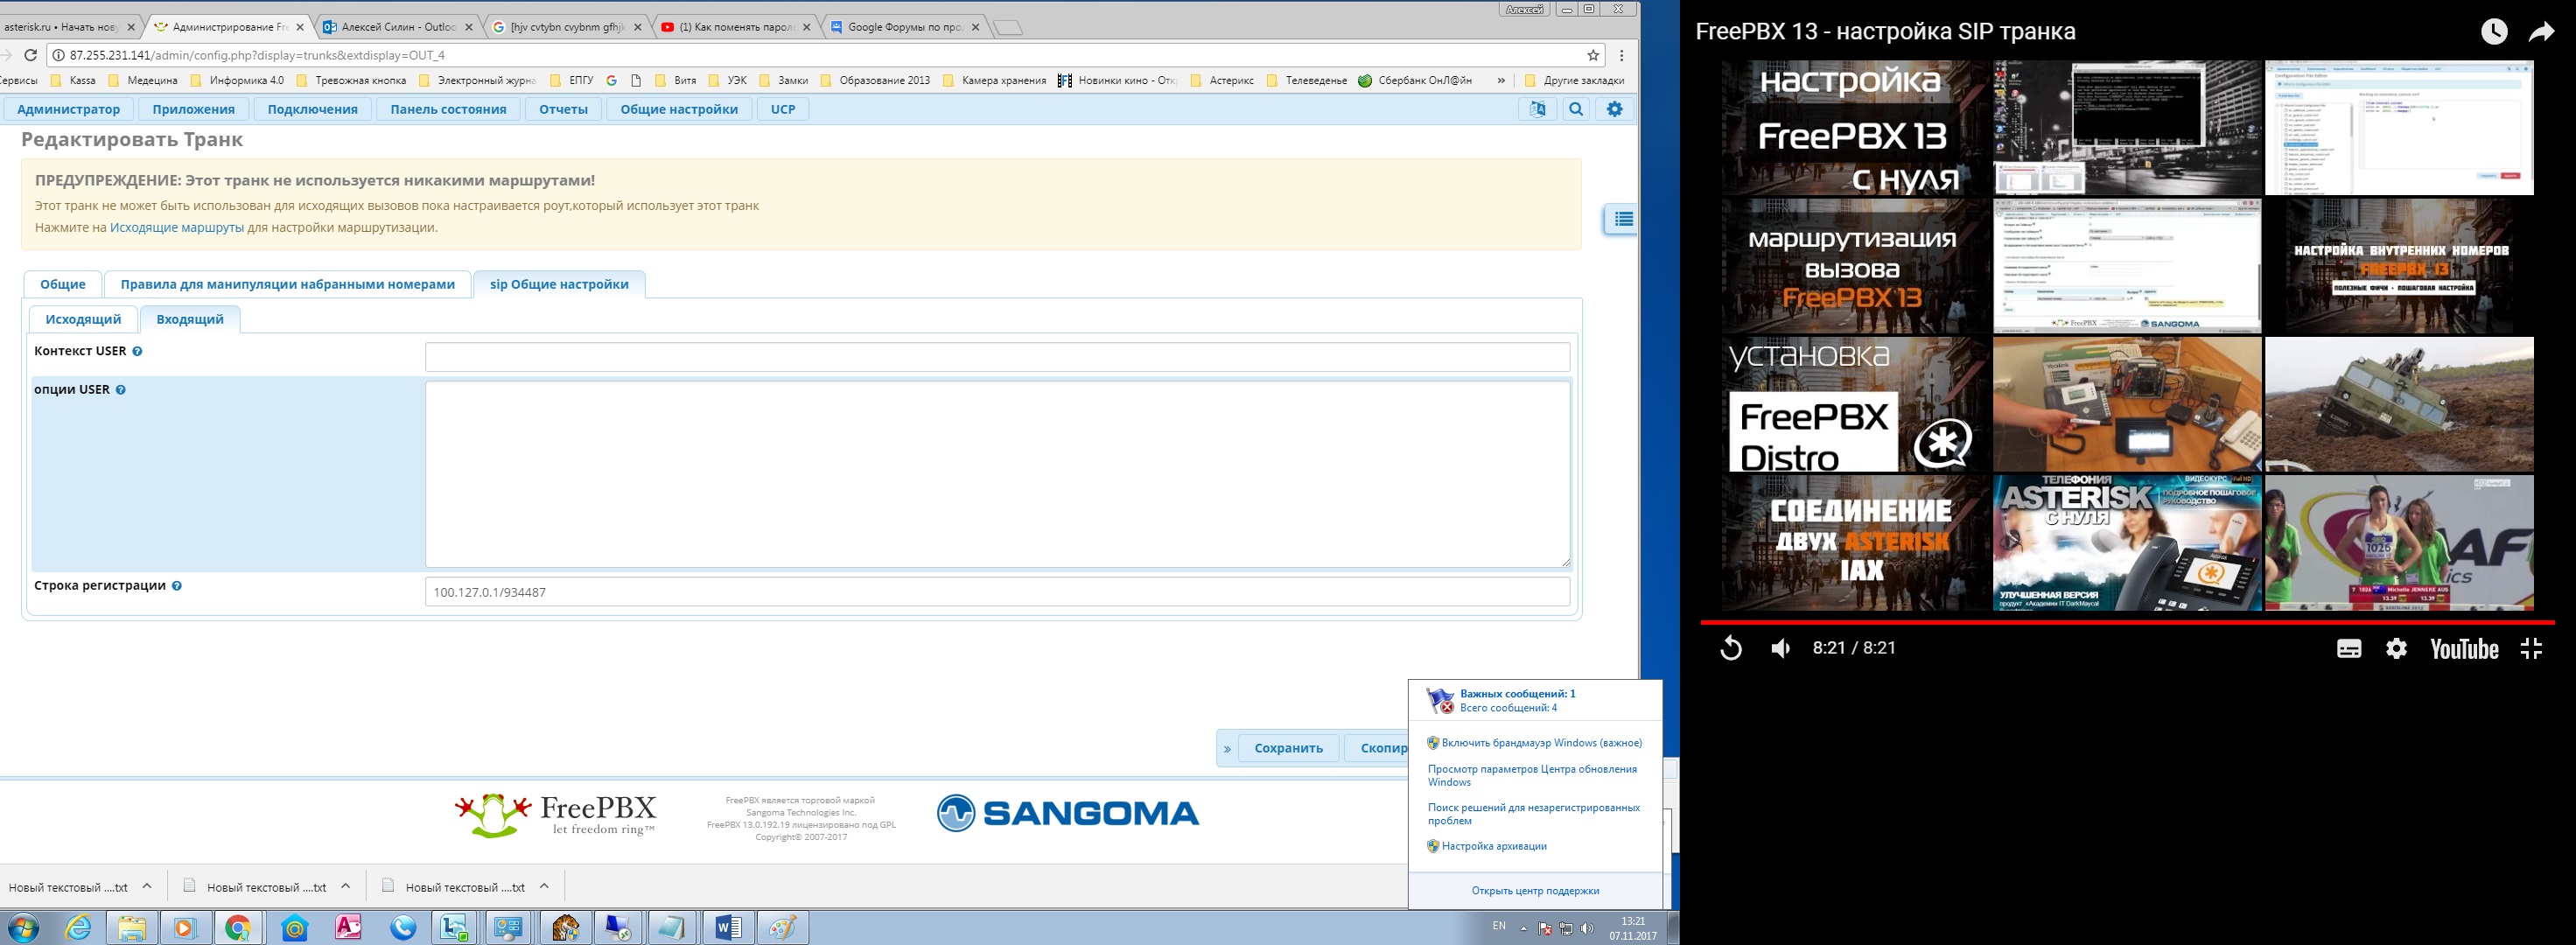The width and height of the screenshot is (2576, 945).
Task: Open YouTube player settings gear
Action: coord(2396,648)
